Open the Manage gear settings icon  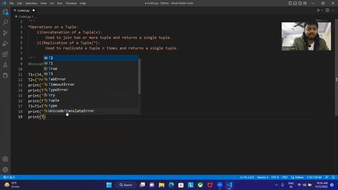[5, 169]
